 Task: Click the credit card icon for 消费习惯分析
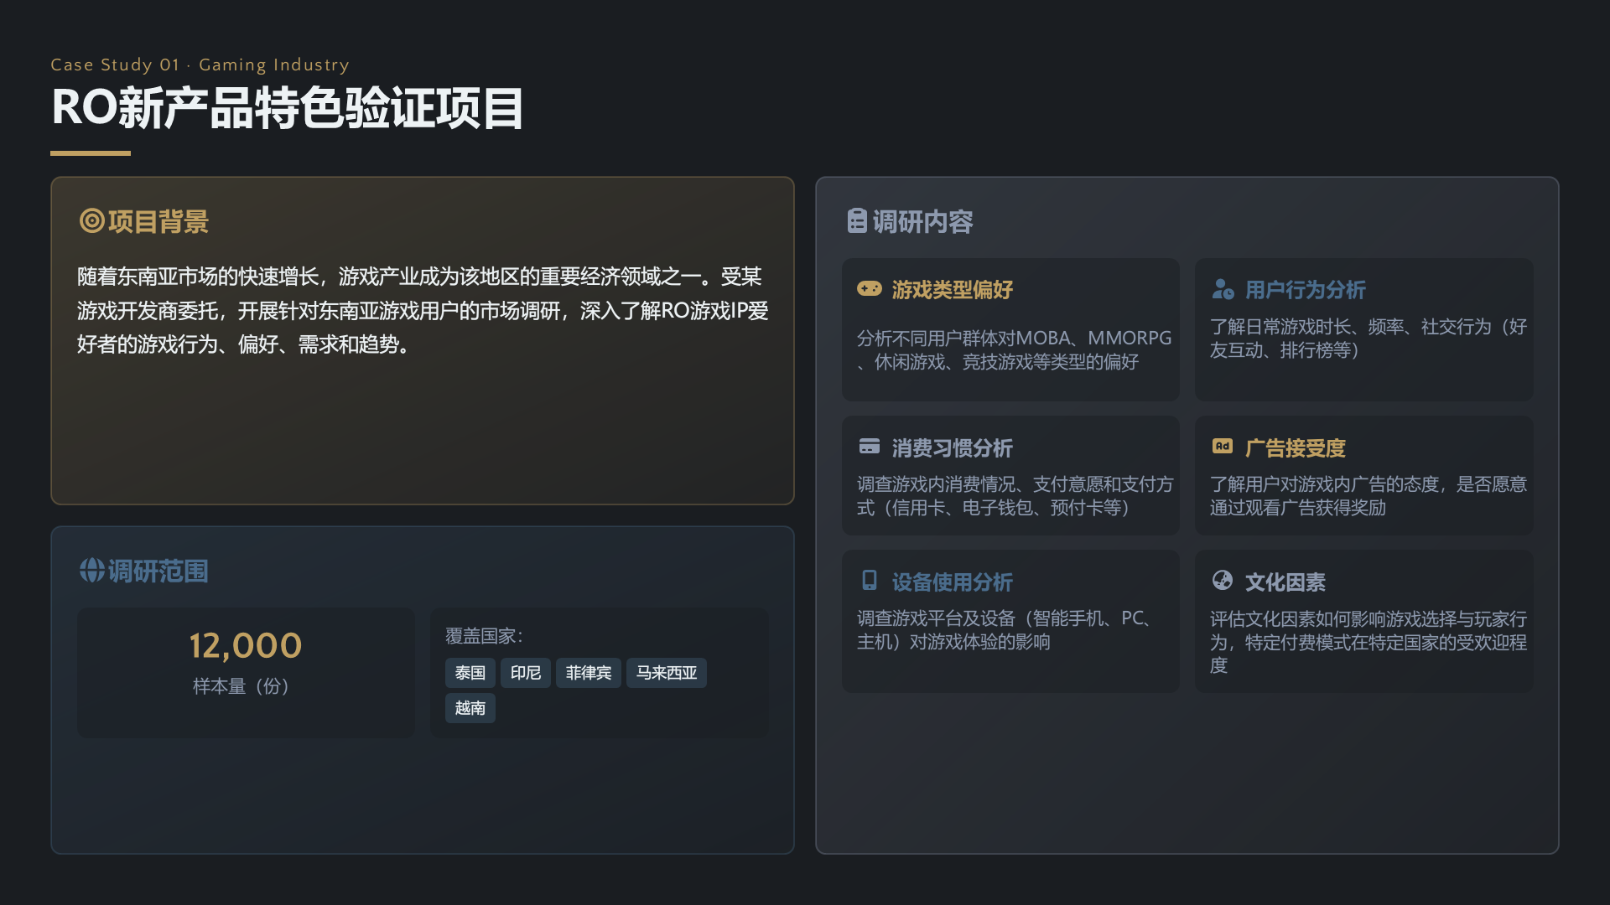pos(870,447)
